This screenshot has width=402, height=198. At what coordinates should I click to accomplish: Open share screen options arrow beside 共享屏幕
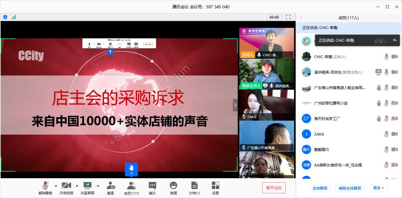click(x=98, y=186)
